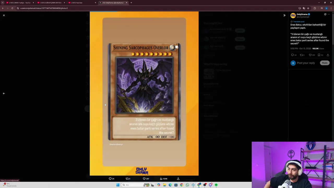Open OnlyDrama profile avatar in sidebar

point(293,15)
